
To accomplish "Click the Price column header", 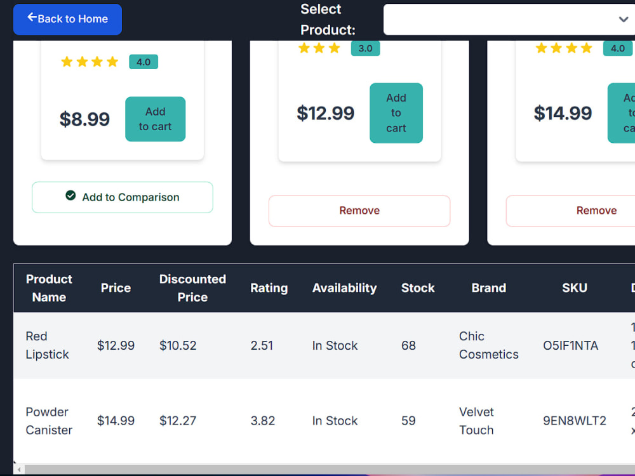I will (116, 288).
